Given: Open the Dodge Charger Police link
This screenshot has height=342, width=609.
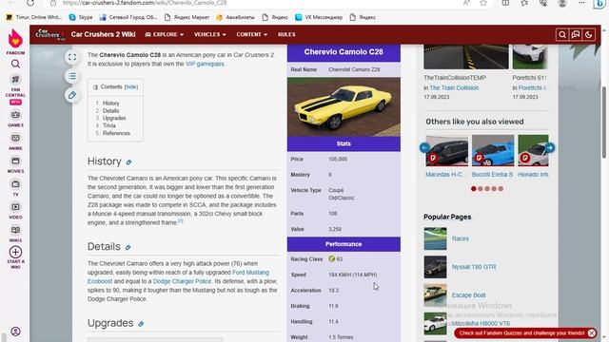Looking at the screenshot, I should click(182, 281).
